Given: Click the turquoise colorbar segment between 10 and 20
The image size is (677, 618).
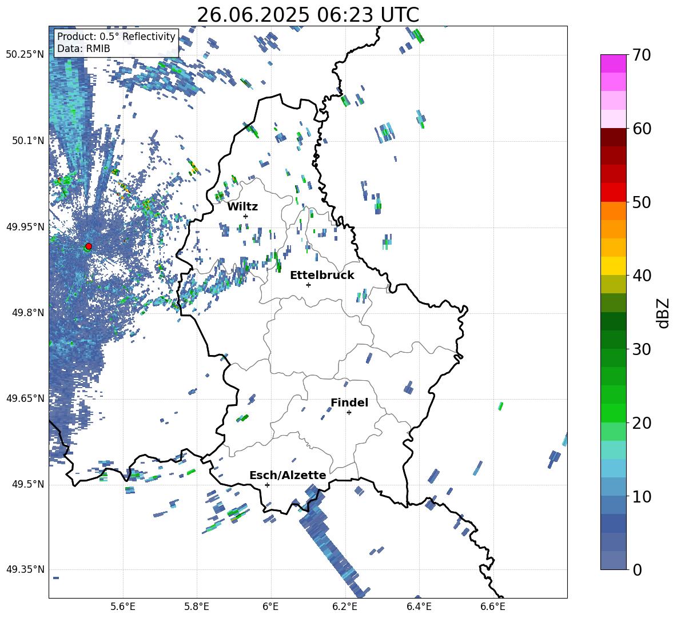Looking at the screenshot, I should click(613, 450).
